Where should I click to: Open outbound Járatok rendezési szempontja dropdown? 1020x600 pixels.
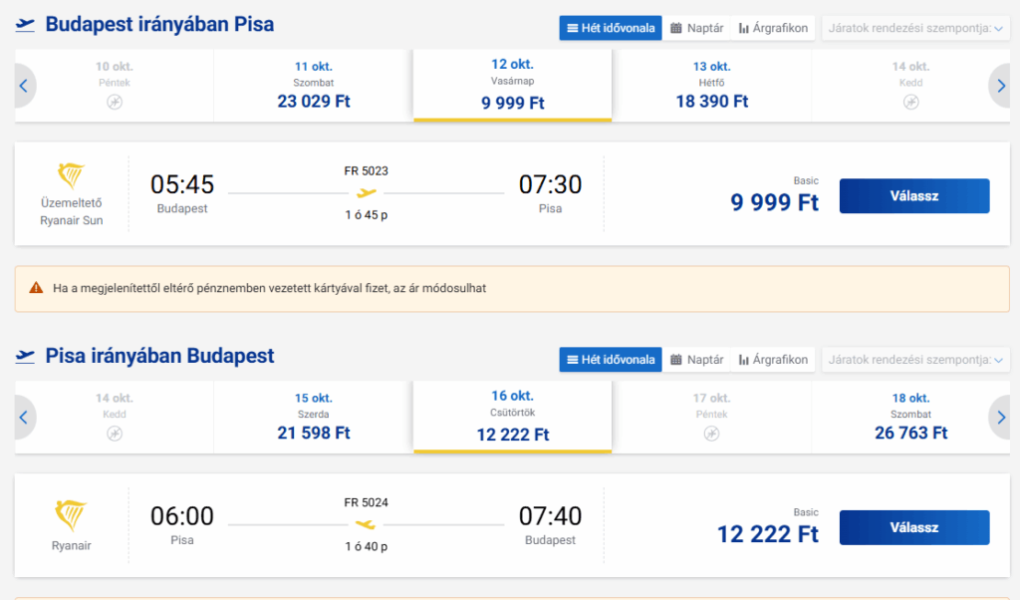916,28
